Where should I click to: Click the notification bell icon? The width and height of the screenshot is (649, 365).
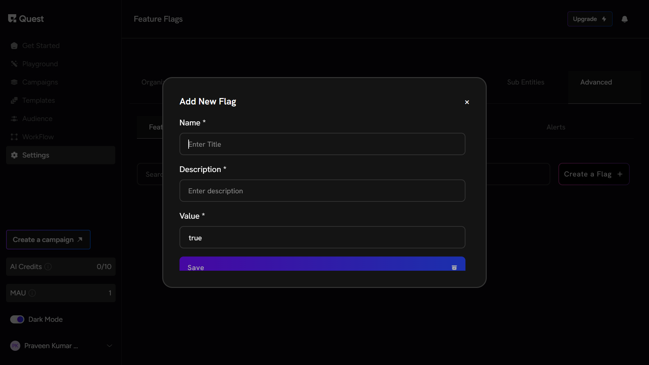(x=624, y=19)
